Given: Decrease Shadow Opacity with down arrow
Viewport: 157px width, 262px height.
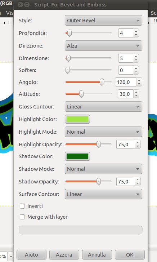Looking at the screenshot, I should pyautogui.click(x=138, y=183).
